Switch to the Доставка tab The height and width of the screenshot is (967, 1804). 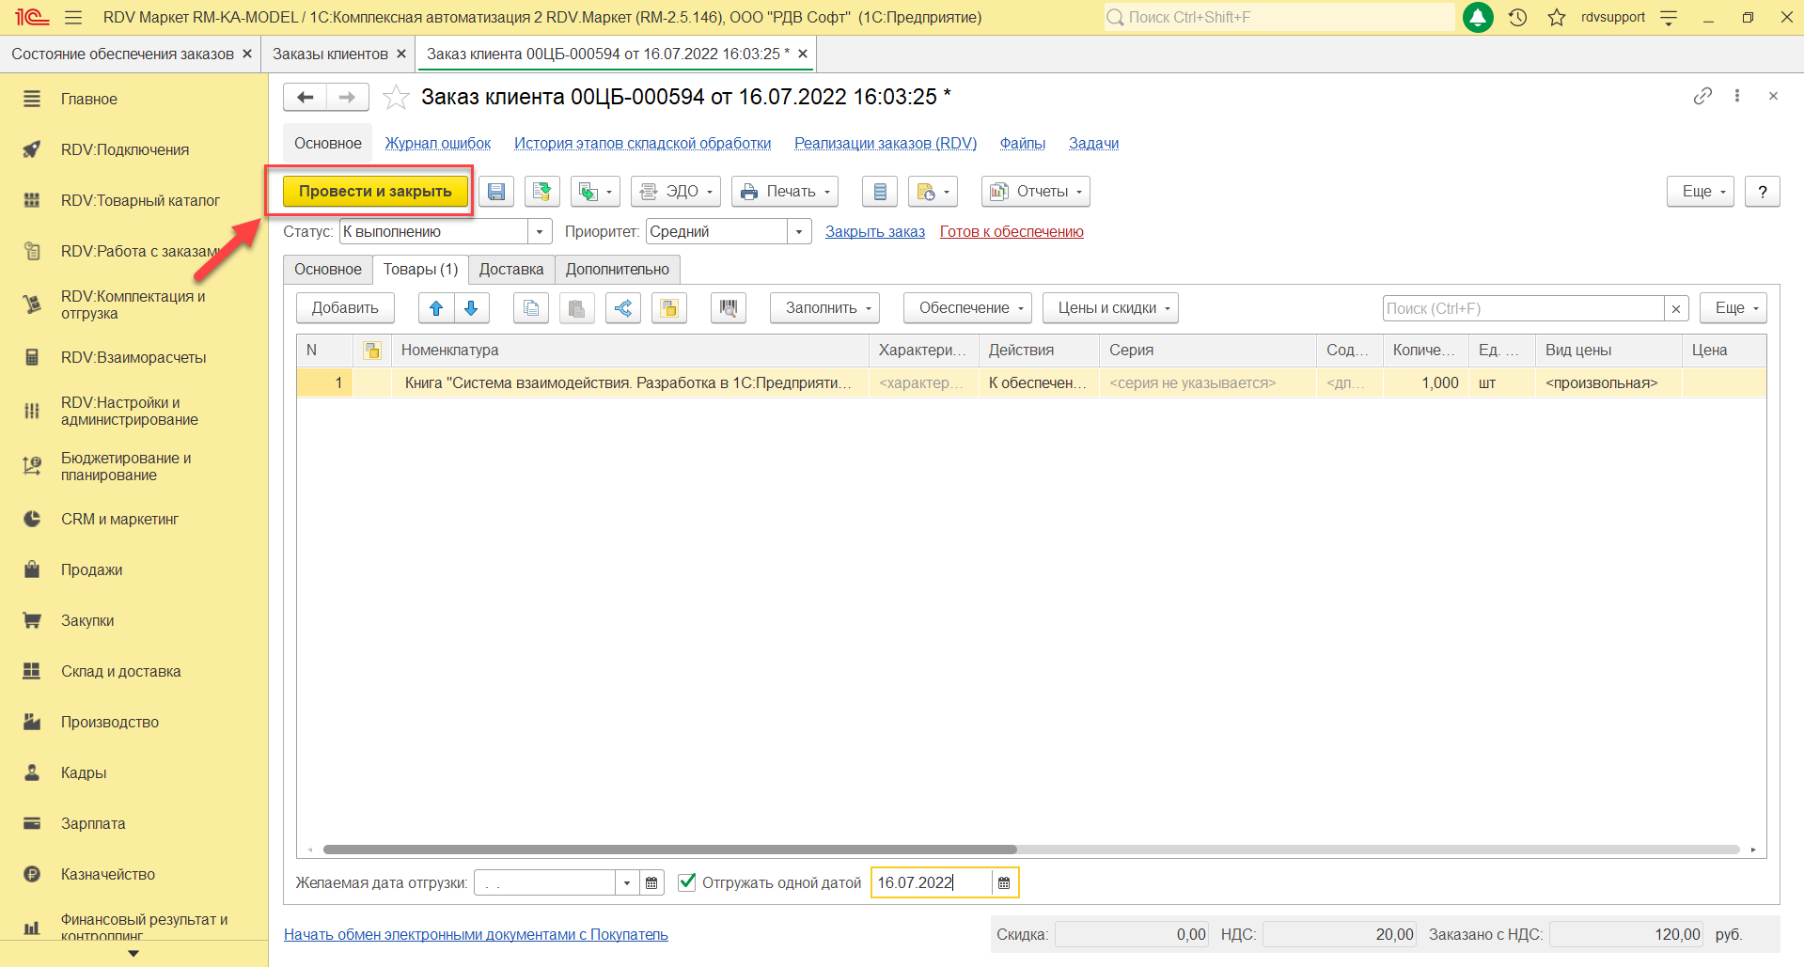click(510, 270)
